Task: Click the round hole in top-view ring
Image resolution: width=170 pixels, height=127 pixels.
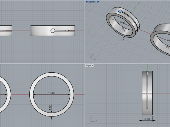Action: point(53,31)
